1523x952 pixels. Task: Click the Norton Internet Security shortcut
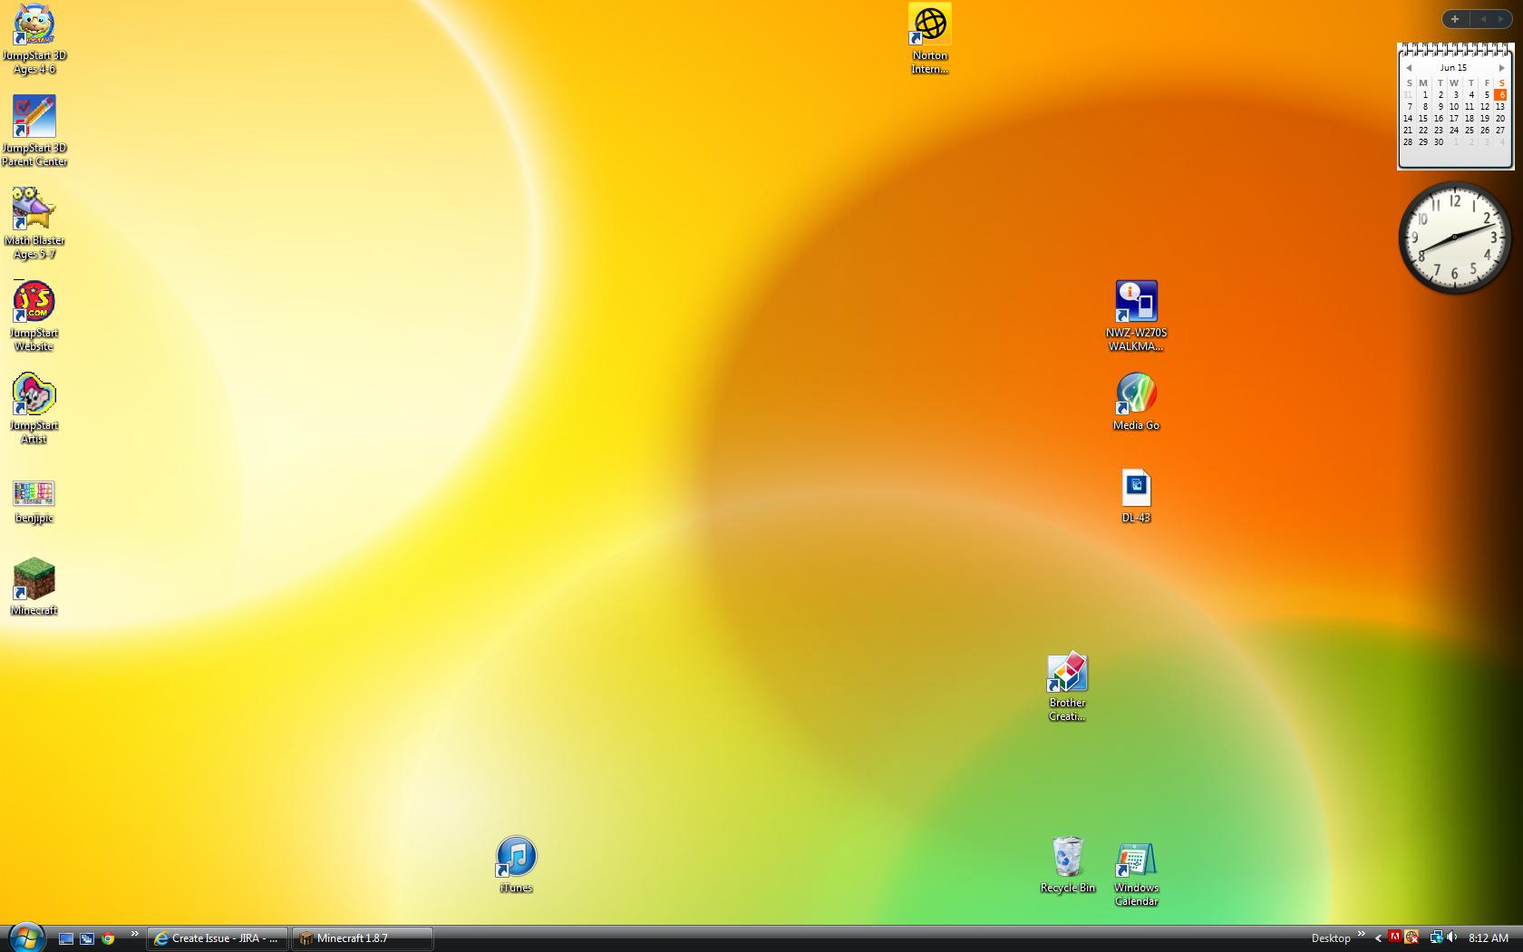click(929, 25)
